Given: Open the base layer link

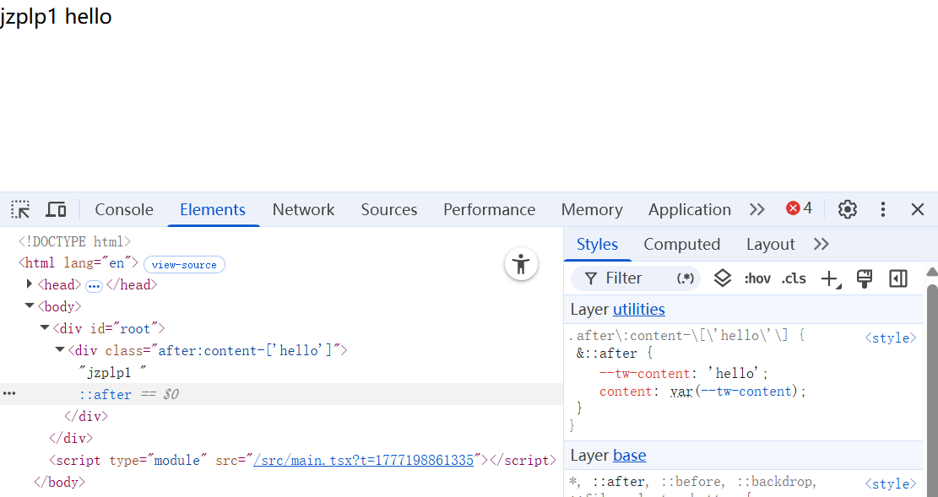Looking at the screenshot, I should pos(629,455).
